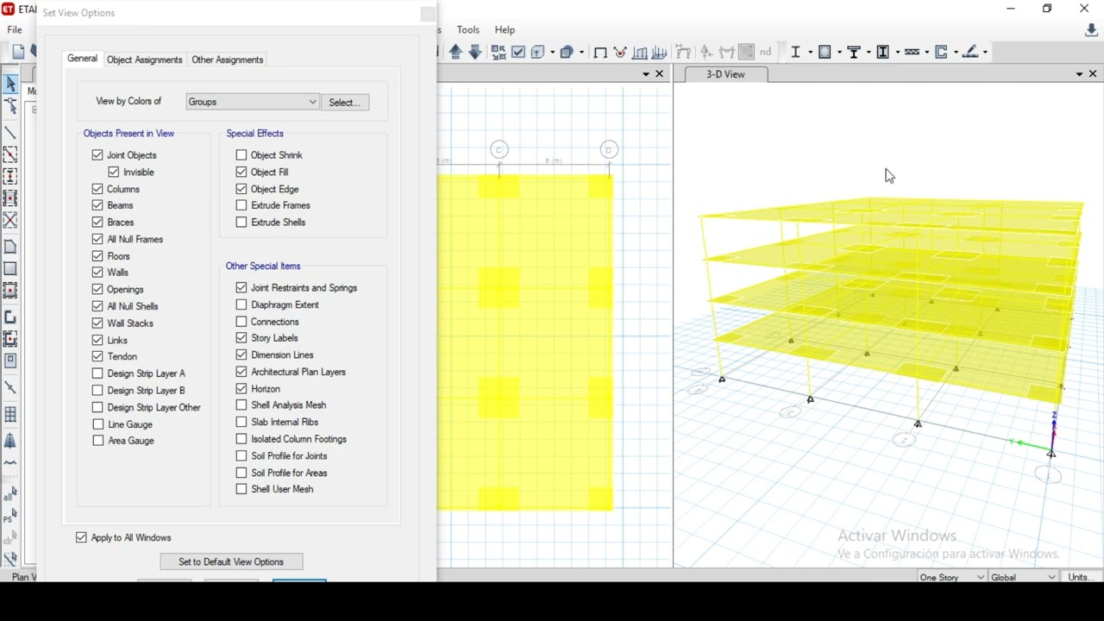Open dropdown arrow beside the slab design pencil icon
Screen dimensions: 1104x621
click(x=985, y=52)
